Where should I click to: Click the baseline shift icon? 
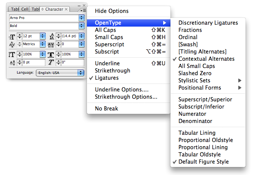coord(12,63)
